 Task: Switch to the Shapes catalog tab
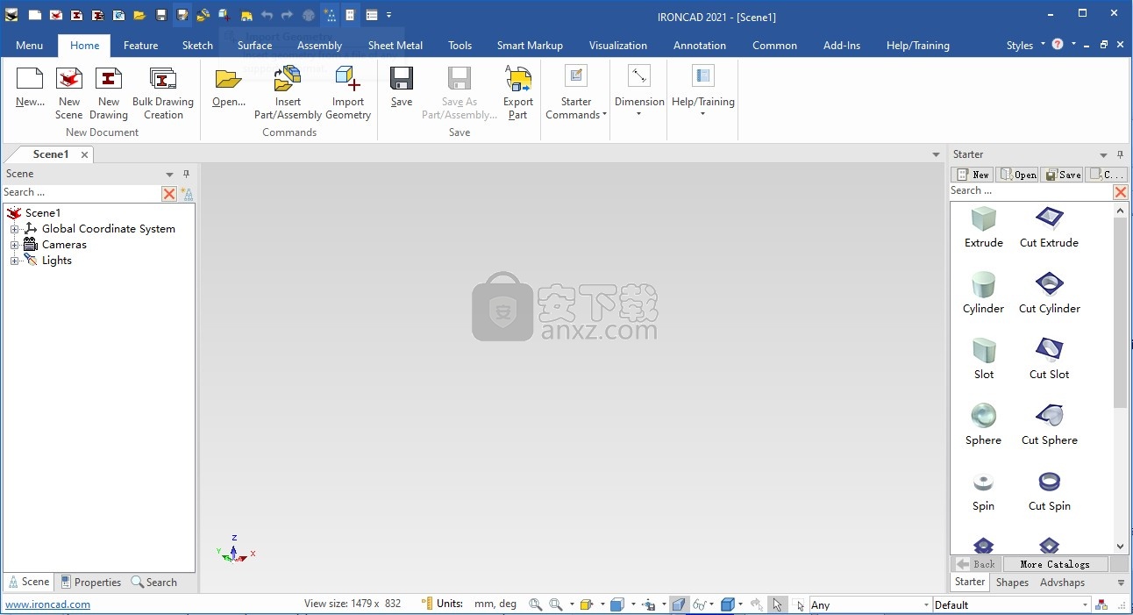1012,583
